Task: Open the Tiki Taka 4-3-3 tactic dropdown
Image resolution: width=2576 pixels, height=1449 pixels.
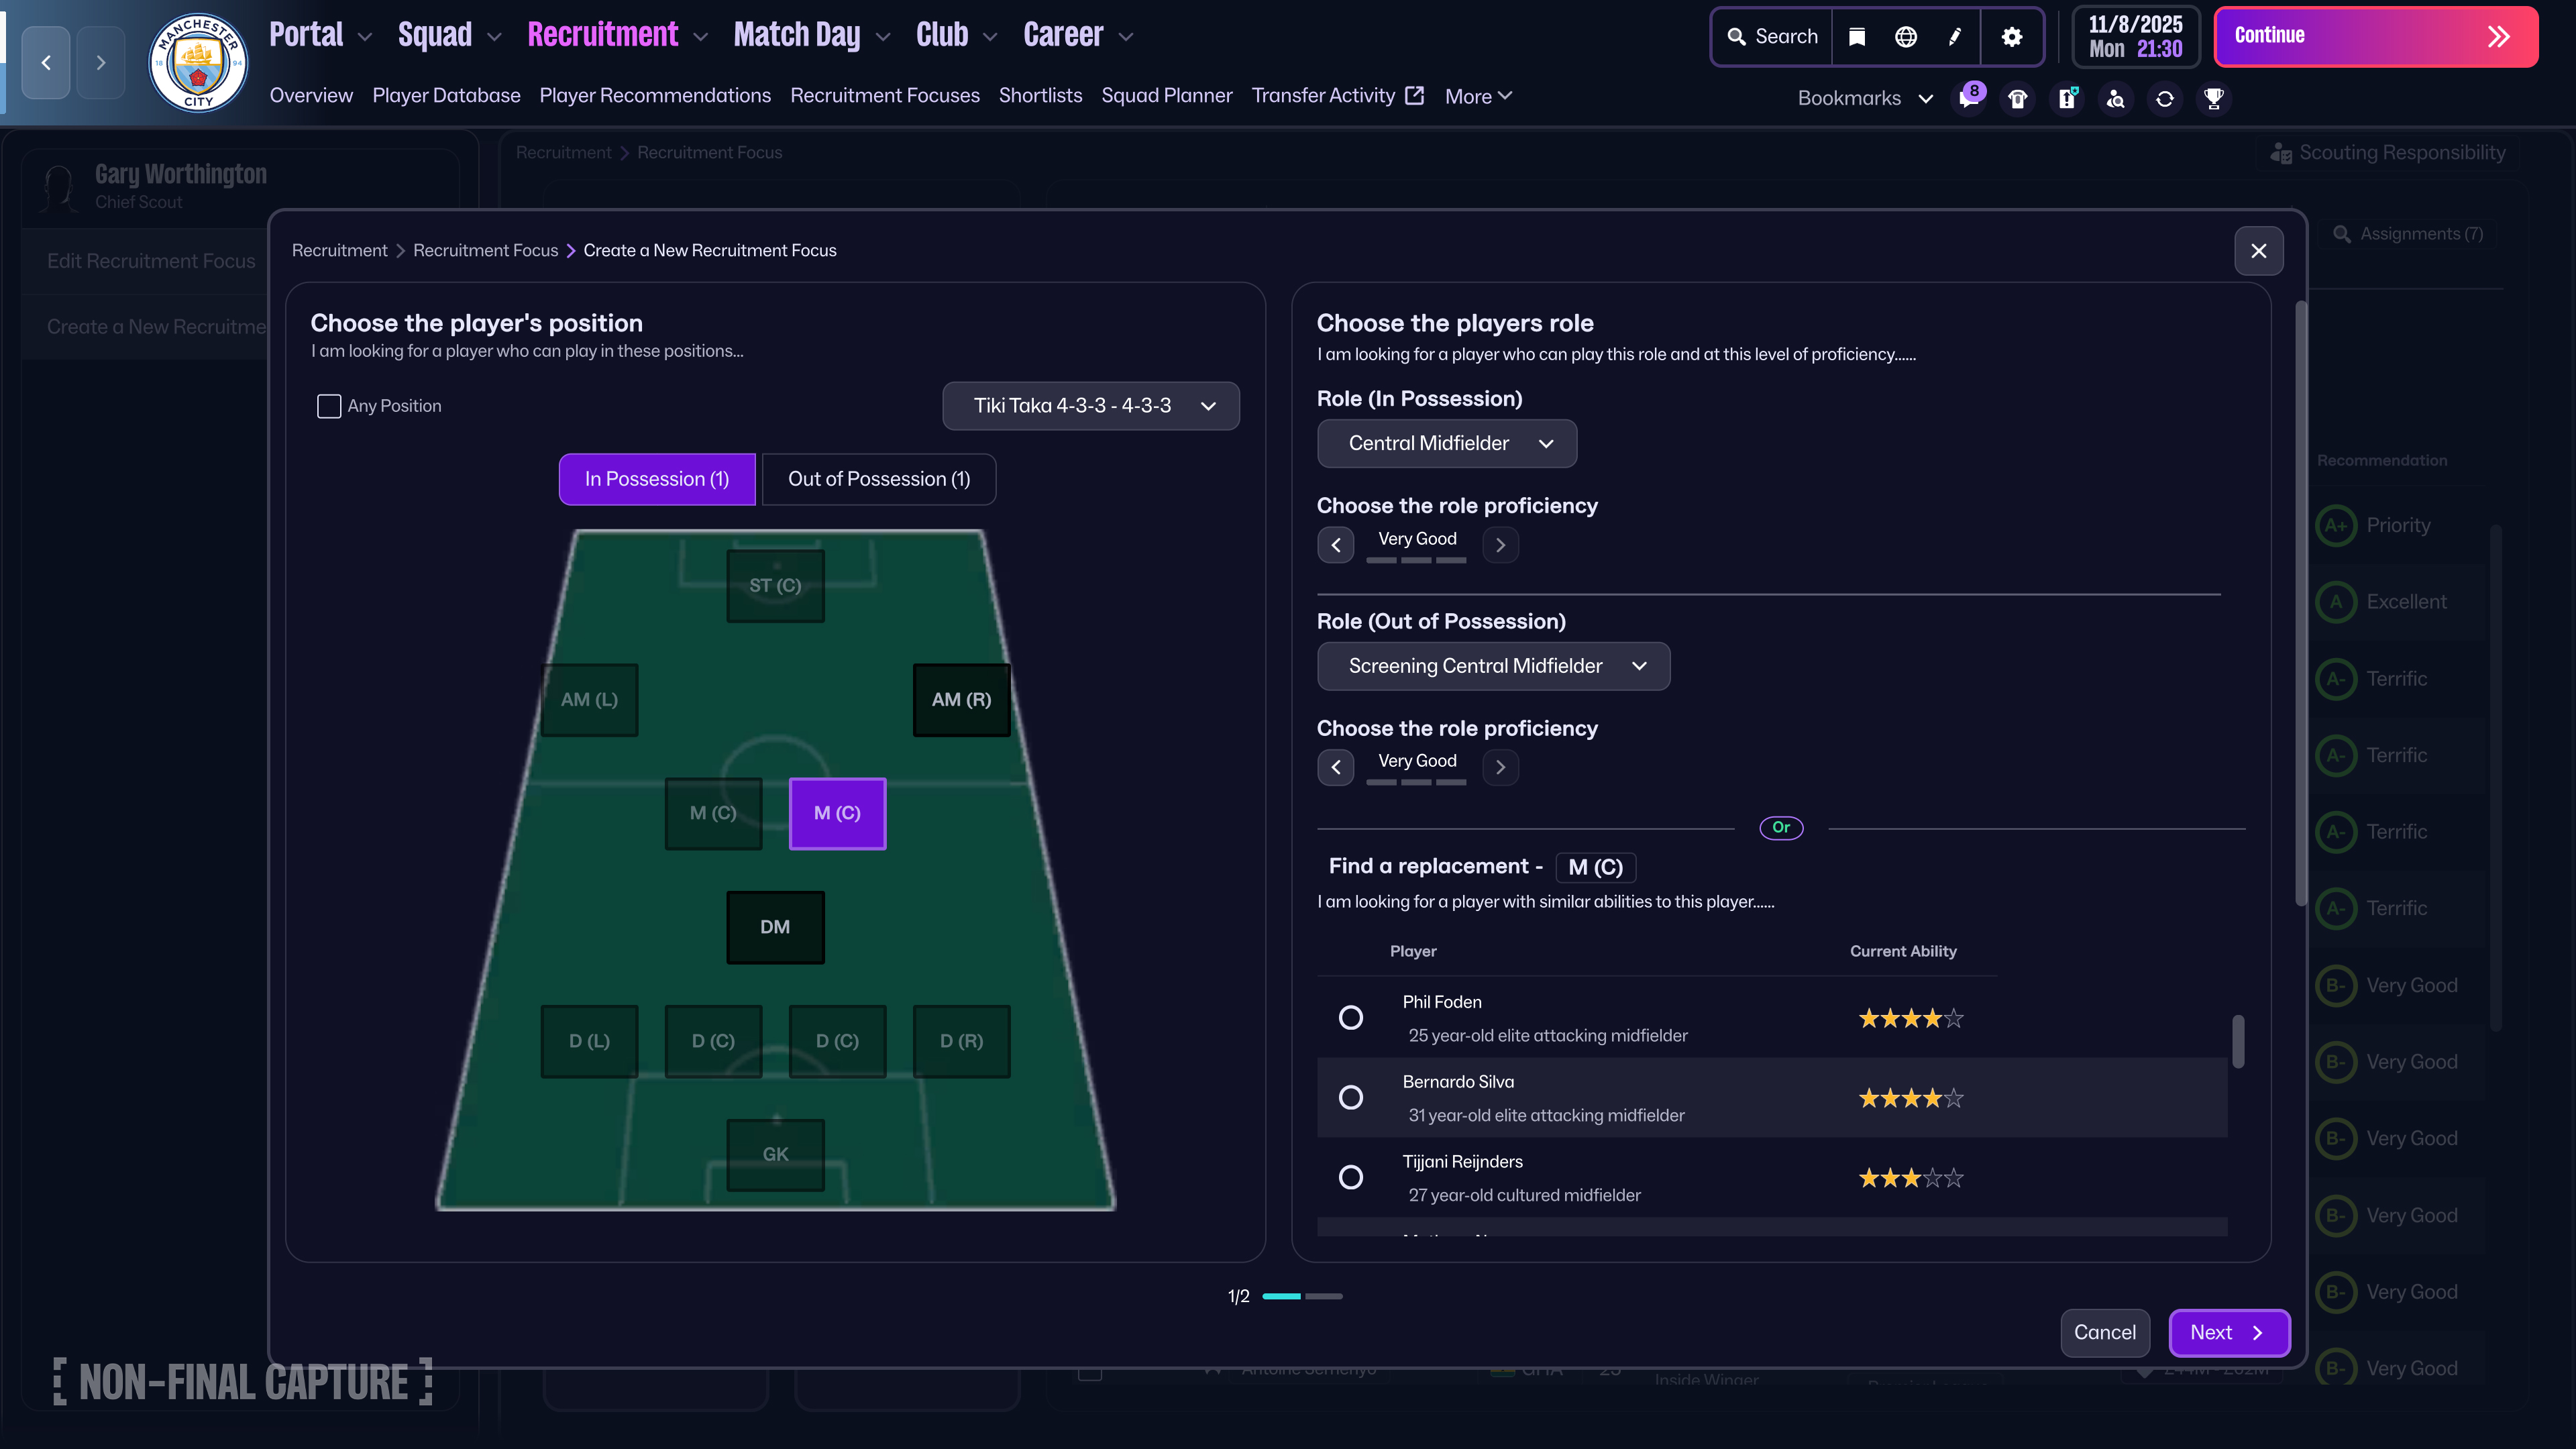Action: pos(1091,406)
